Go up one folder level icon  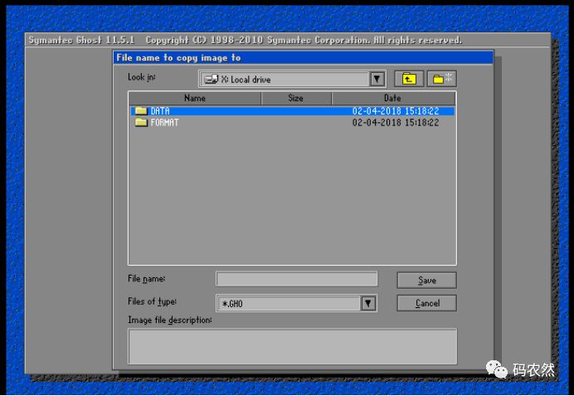click(x=409, y=79)
